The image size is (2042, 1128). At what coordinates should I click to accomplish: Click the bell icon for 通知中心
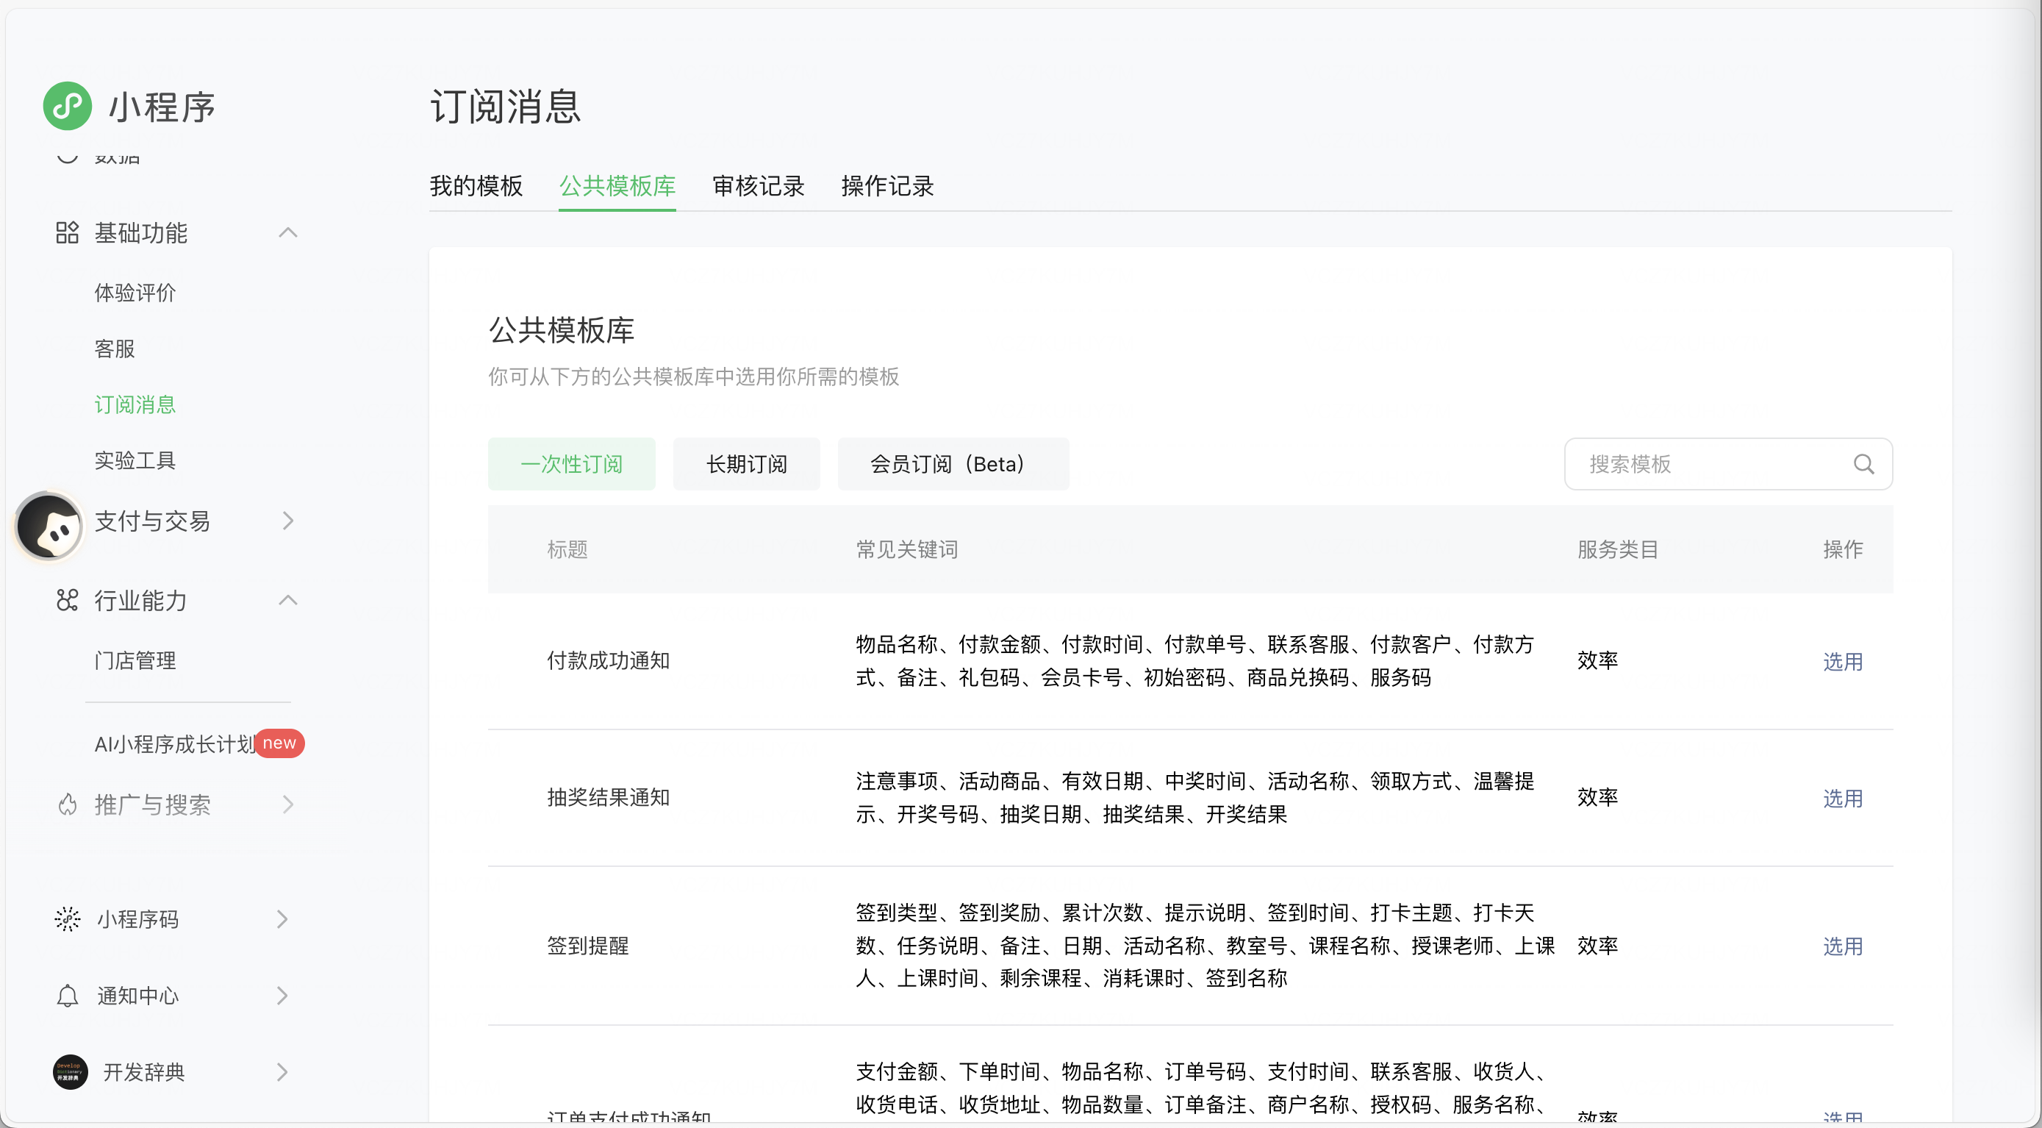point(68,996)
